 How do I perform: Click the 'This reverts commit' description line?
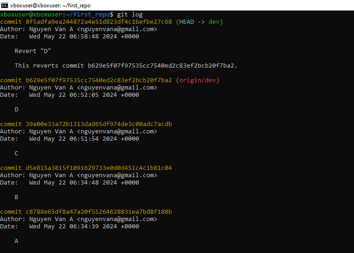[x=126, y=66]
